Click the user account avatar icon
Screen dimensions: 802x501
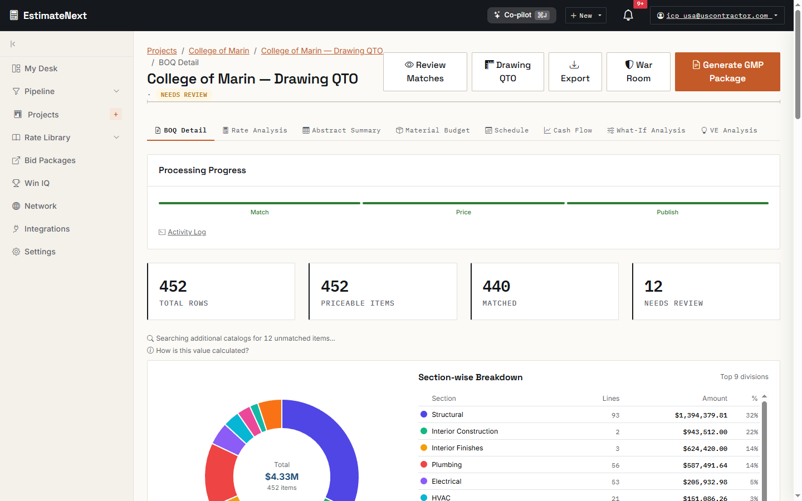tap(661, 16)
